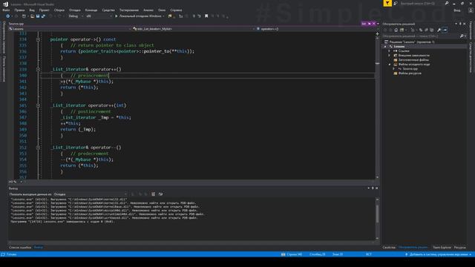Click the Visual Studio logo icon

(5, 4)
